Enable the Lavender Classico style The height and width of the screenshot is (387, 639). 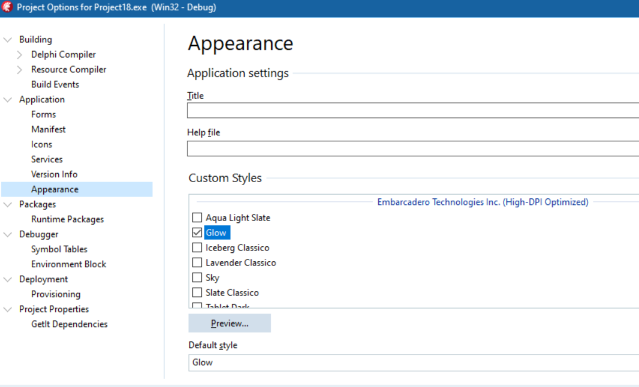(197, 263)
